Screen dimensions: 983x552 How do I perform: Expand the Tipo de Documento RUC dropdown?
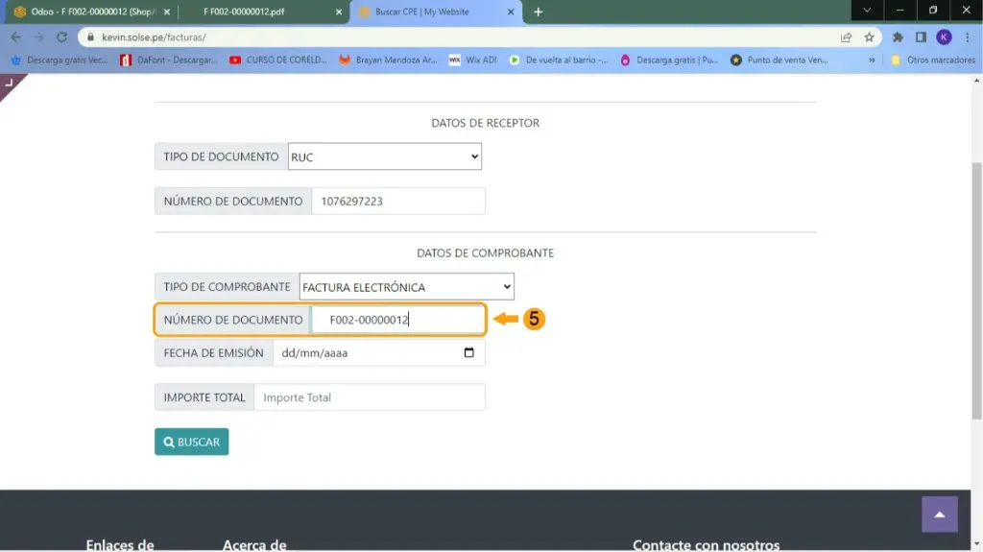point(384,156)
